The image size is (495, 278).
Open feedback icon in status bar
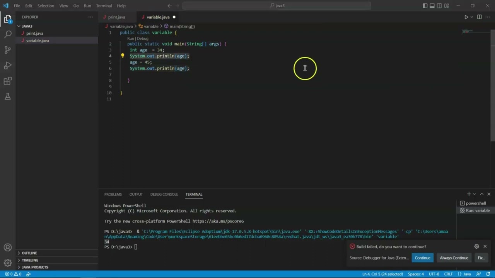[x=478, y=274]
